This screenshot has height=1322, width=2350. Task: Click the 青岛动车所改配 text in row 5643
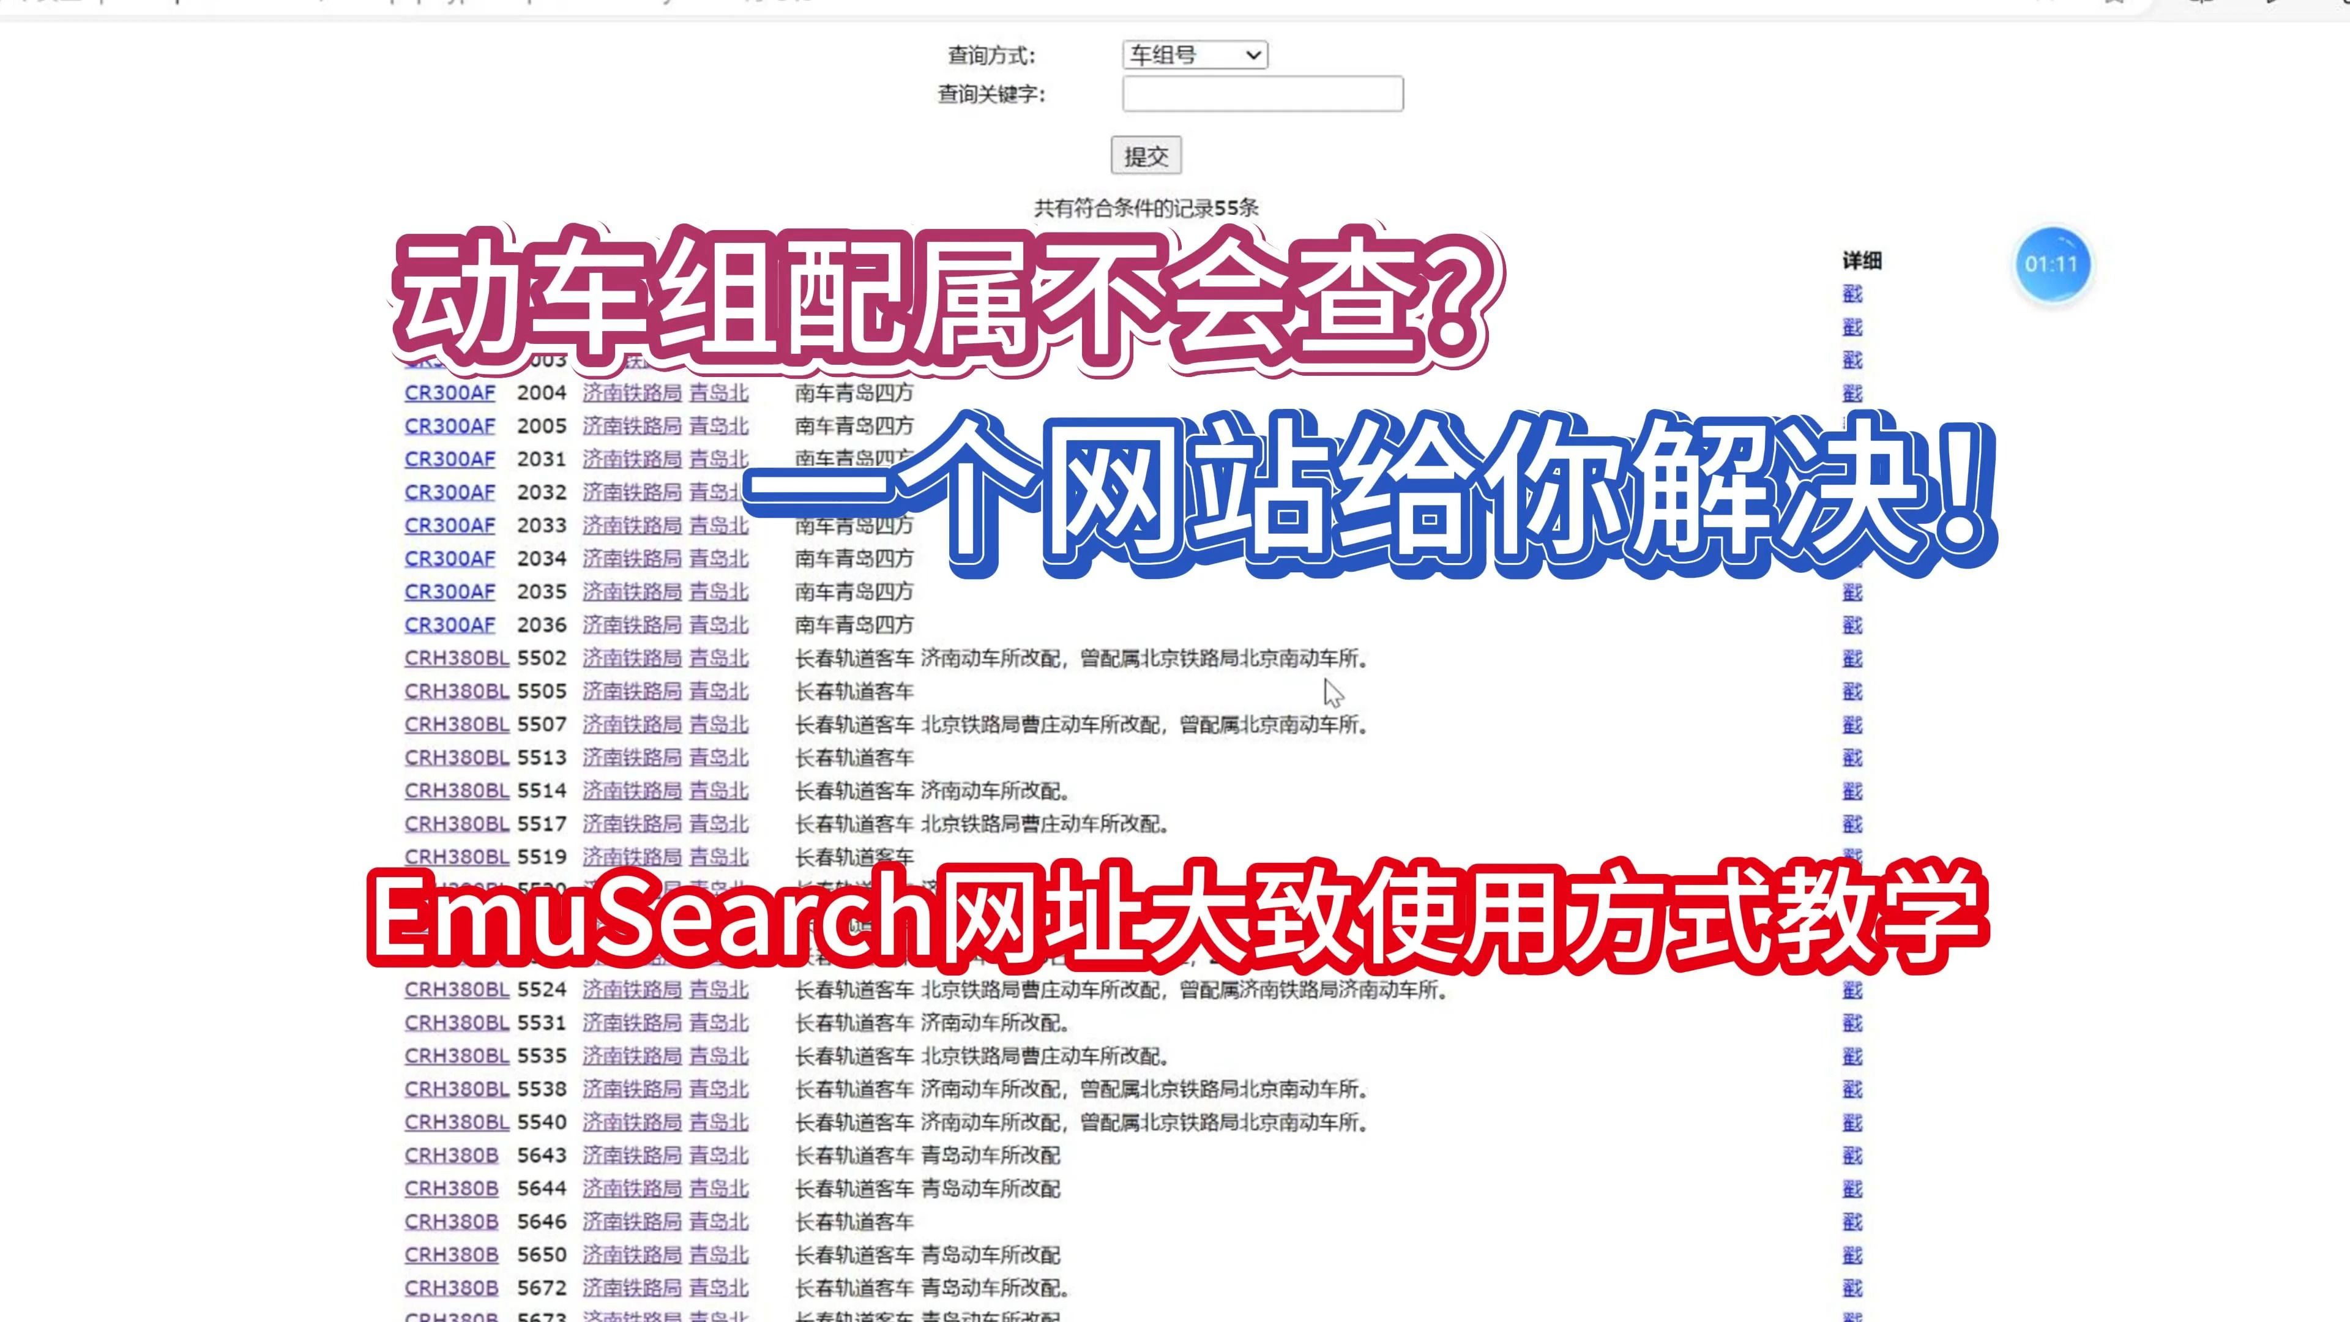(991, 1156)
